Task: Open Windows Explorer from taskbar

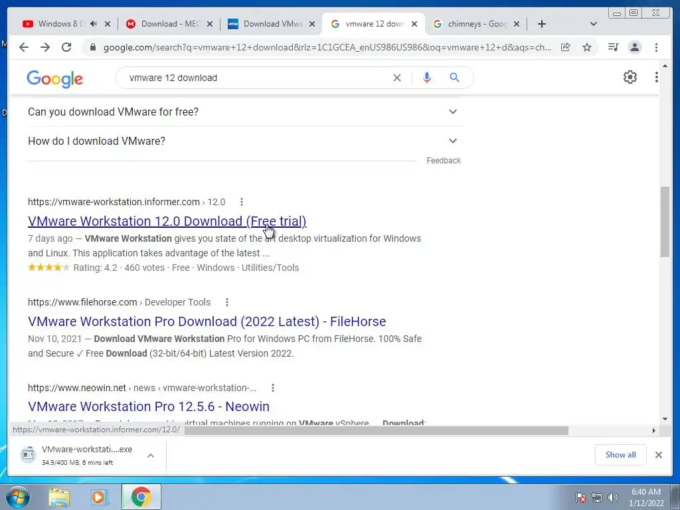Action: [x=59, y=497]
